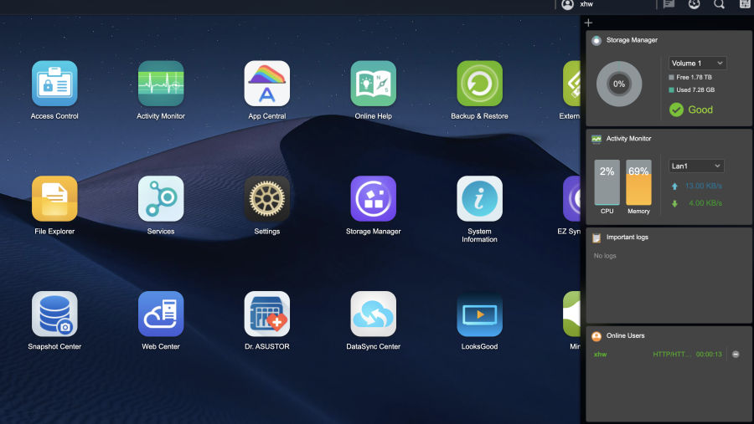Image resolution: width=754 pixels, height=424 pixels.
Task: Launch Dr. ASUSTOR diagnostics app
Action: 267,314
